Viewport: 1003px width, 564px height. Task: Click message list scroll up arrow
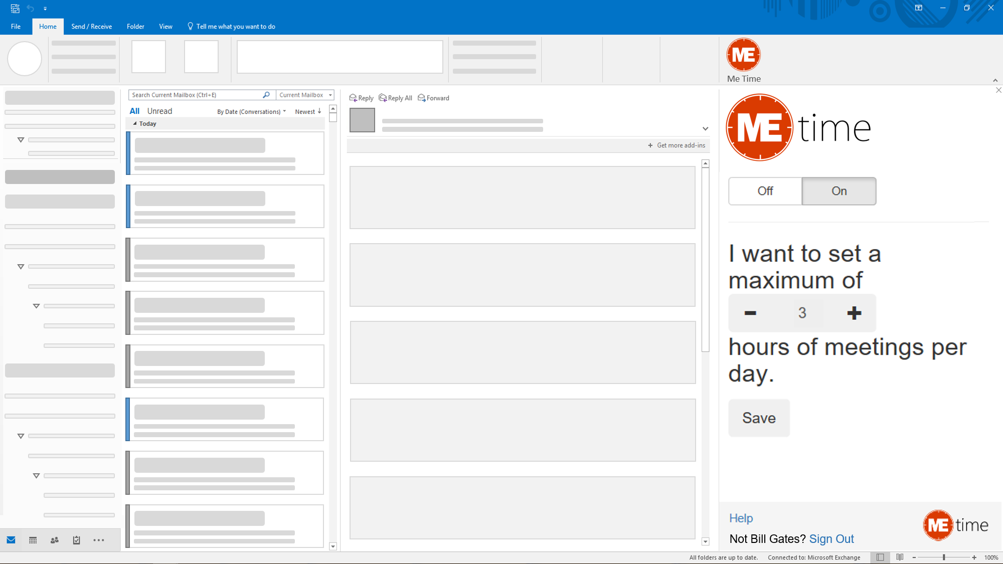tap(333, 109)
